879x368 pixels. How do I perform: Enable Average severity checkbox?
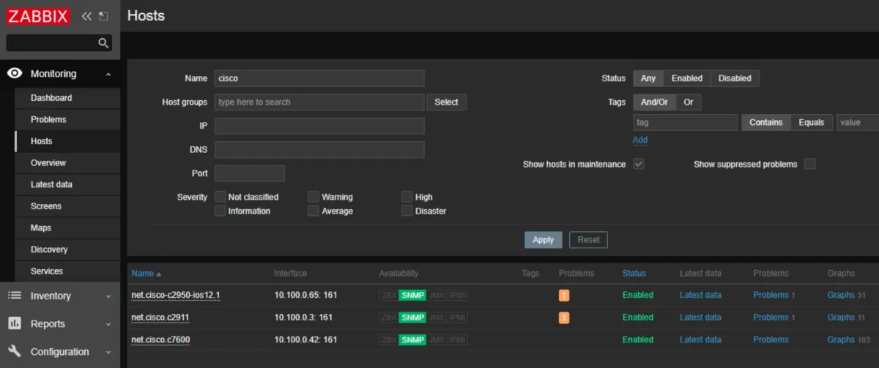(x=314, y=211)
